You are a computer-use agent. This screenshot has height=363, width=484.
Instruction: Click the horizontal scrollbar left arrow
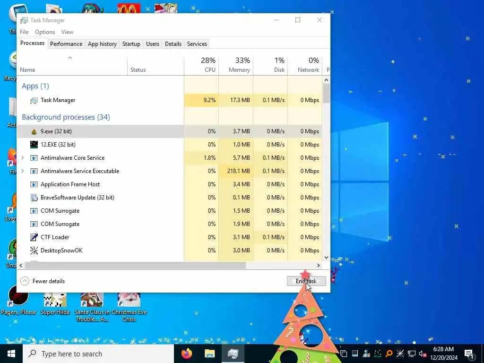21,265
